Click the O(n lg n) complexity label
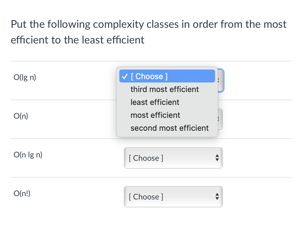Image resolution: width=303 pixels, height=225 pixels. (x=28, y=155)
